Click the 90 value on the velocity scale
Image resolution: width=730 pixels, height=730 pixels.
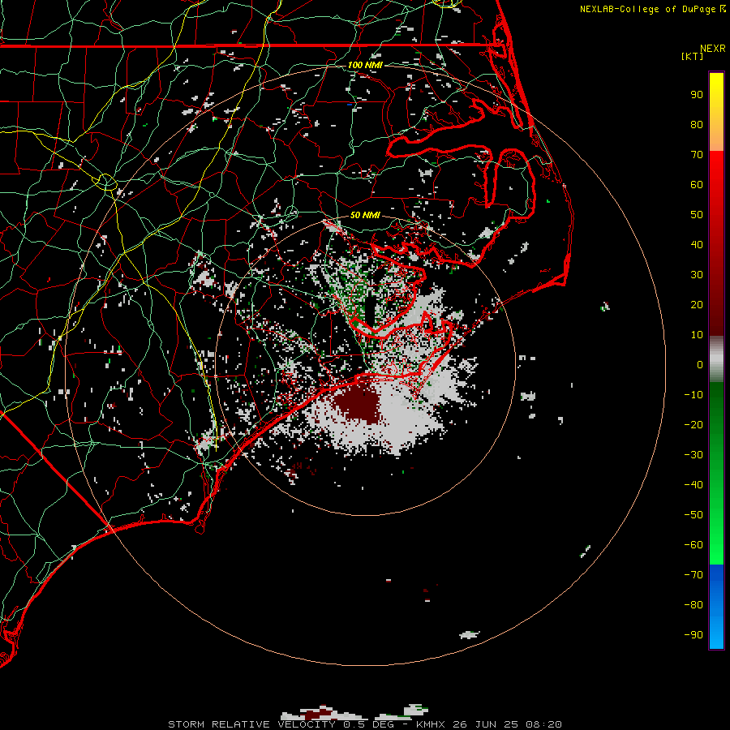tap(697, 95)
